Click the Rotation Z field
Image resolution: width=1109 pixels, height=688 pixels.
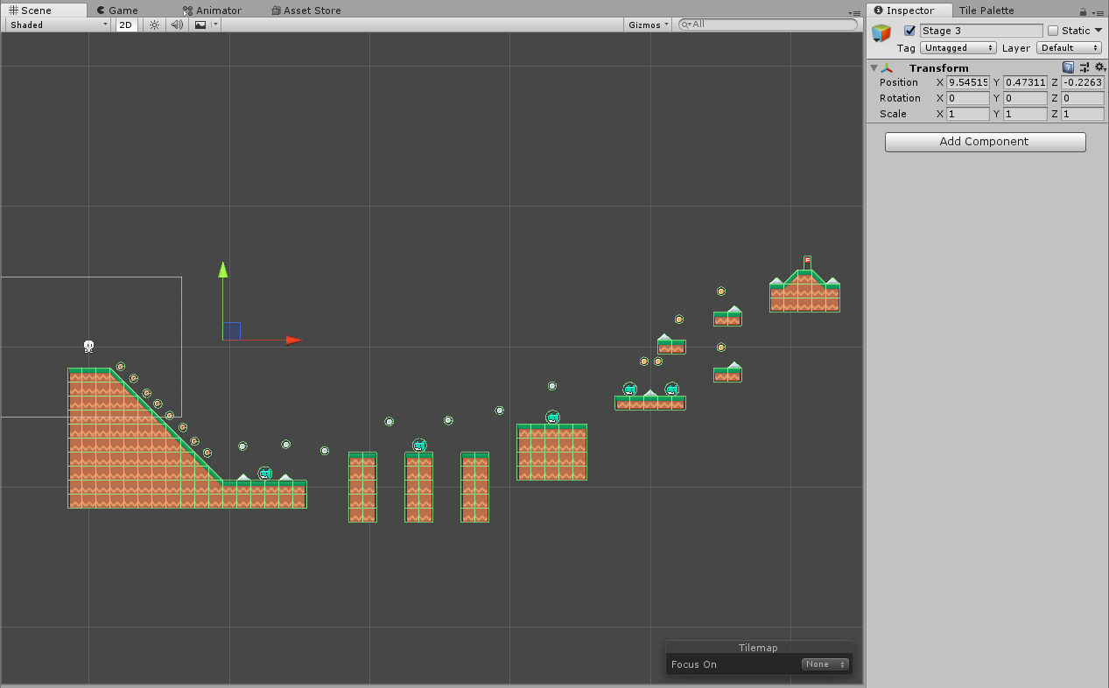[1082, 98]
